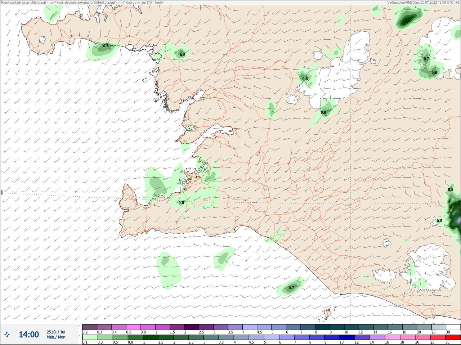Viewport: 461px width, 345px height.
Task: Click the 0.6 value over the sea
Action: [x=106, y=46]
